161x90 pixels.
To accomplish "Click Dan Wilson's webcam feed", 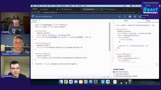I will (15, 45).
